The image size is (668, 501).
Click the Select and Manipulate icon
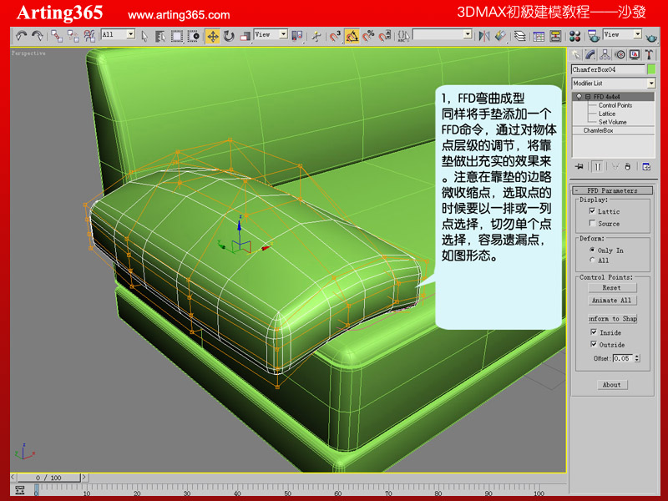click(316, 36)
